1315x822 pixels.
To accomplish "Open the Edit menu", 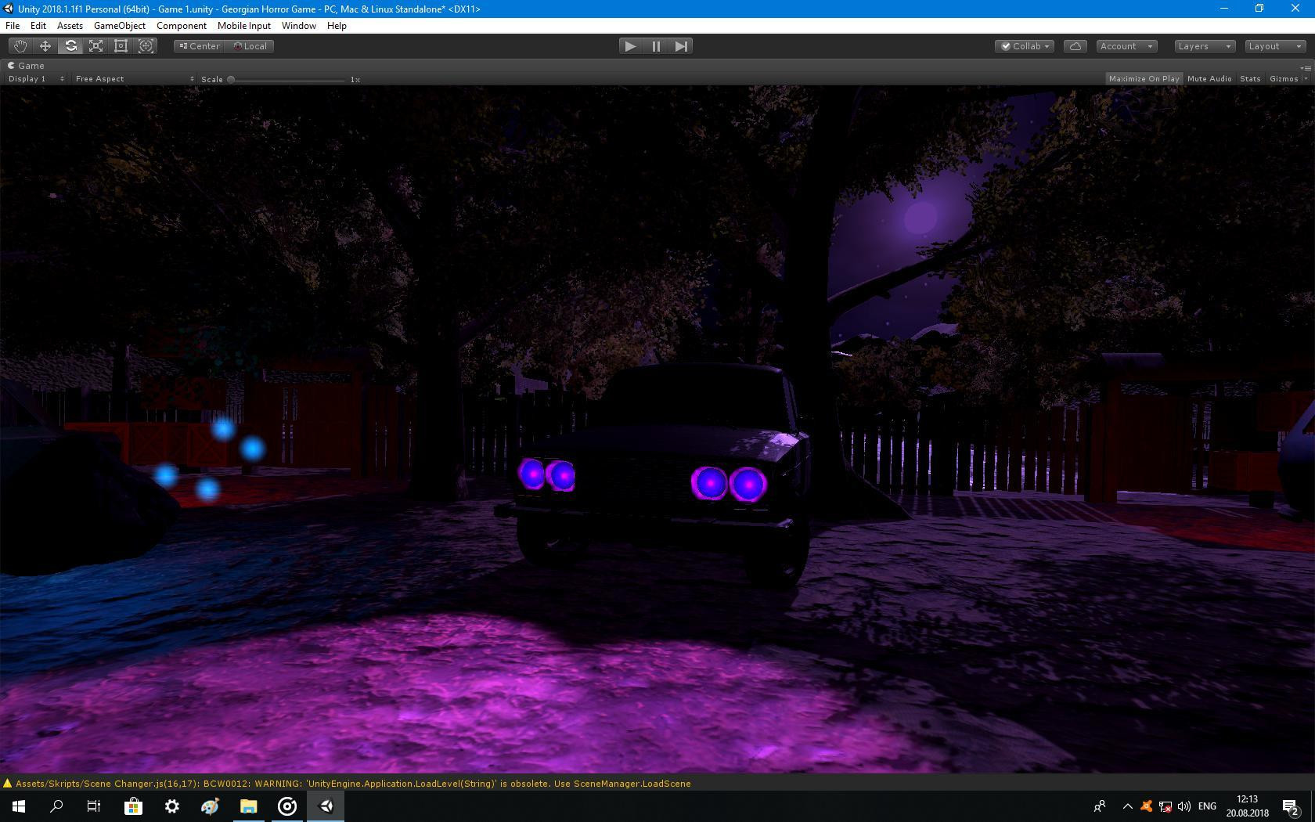I will click(x=38, y=26).
